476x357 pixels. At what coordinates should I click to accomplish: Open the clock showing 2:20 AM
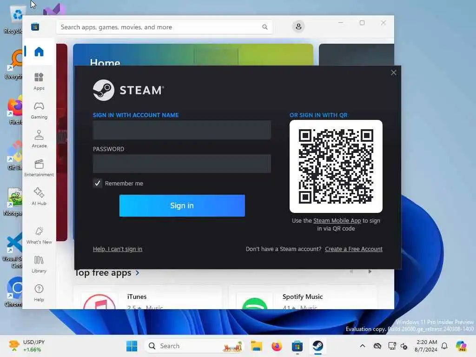426,346
